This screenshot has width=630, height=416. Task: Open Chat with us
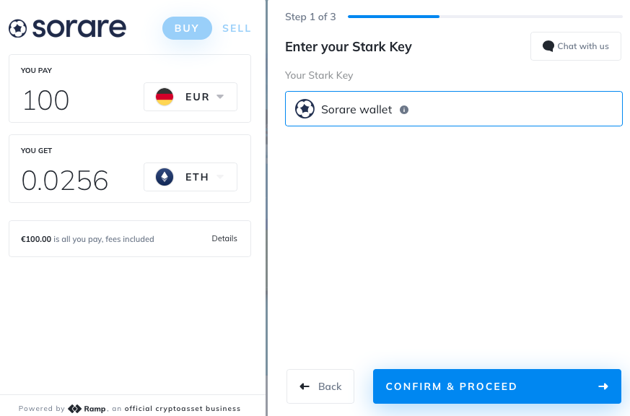576,46
